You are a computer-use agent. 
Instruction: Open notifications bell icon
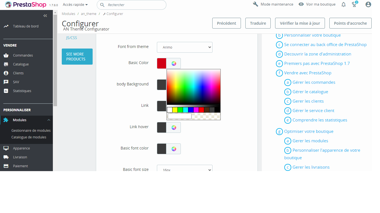pos(344,4)
